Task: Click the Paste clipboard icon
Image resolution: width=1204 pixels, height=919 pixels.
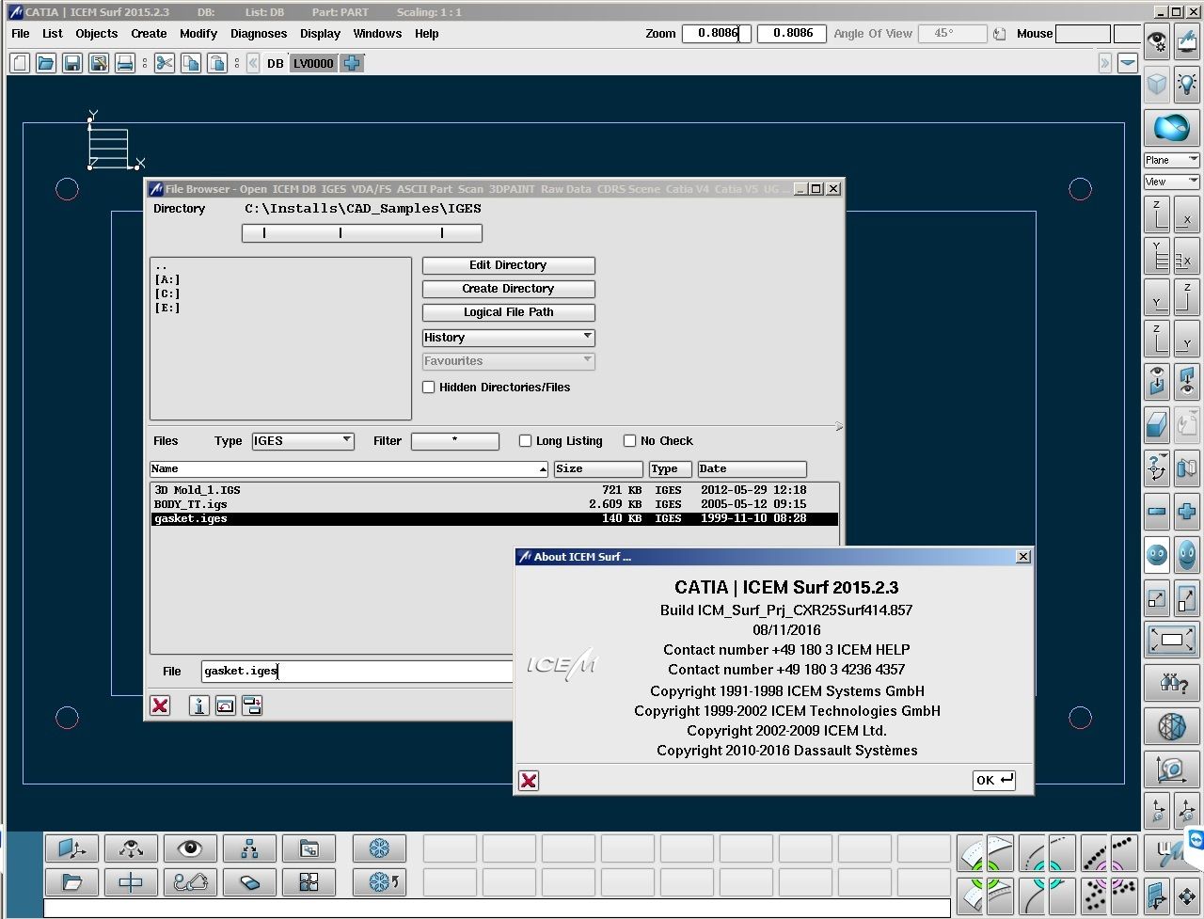Action: pos(217,63)
